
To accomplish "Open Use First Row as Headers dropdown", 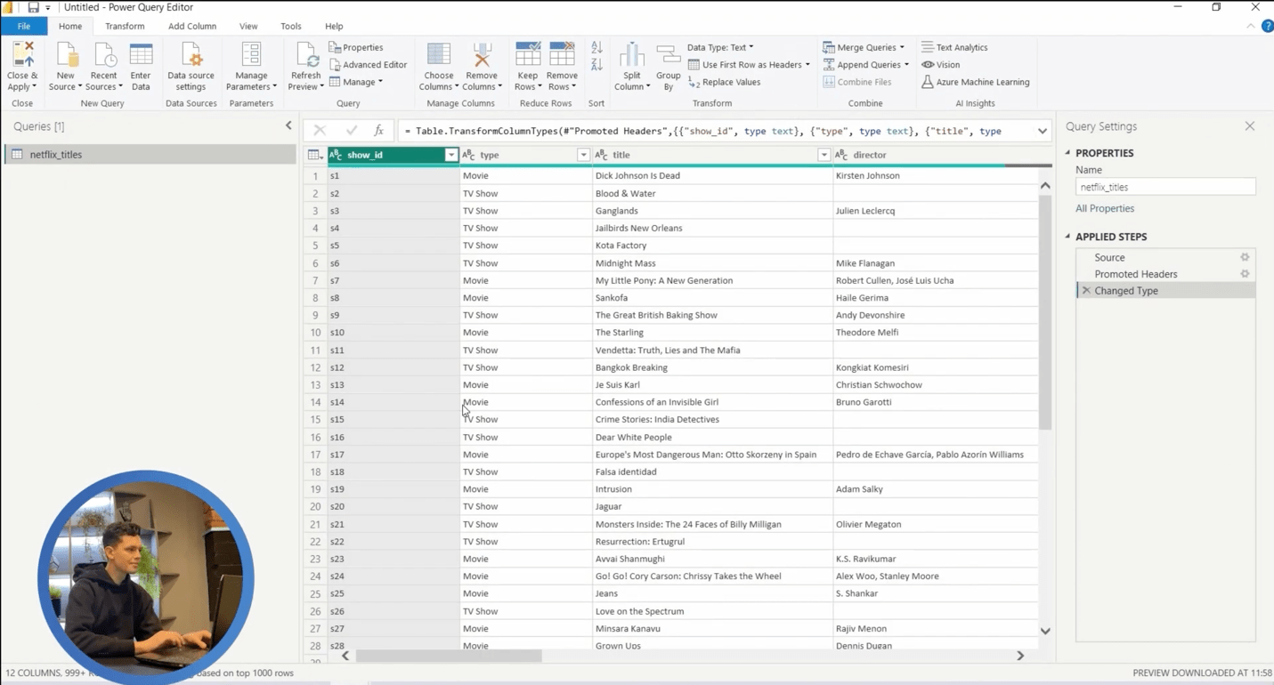I will click(x=750, y=65).
